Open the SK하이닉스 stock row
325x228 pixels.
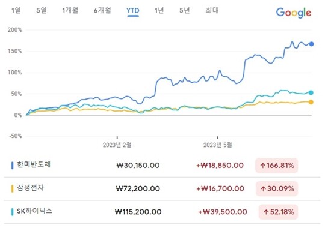[x=162, y=212]
